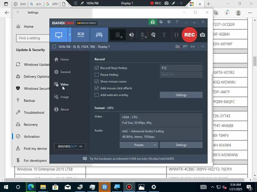Open Bandicam Image tab

(x=61, y=97)
